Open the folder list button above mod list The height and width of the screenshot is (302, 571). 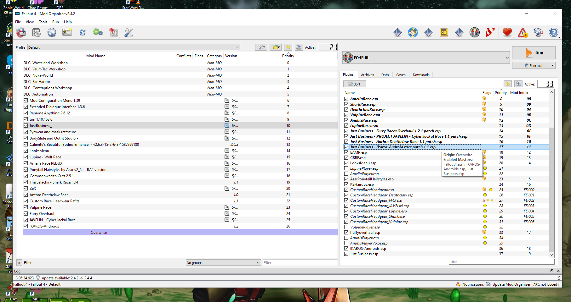point(276,47)
